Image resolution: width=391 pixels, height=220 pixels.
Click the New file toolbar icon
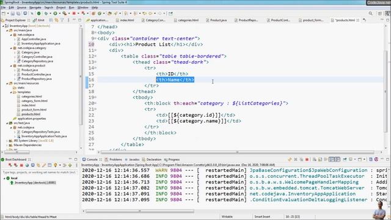[4, 13]
